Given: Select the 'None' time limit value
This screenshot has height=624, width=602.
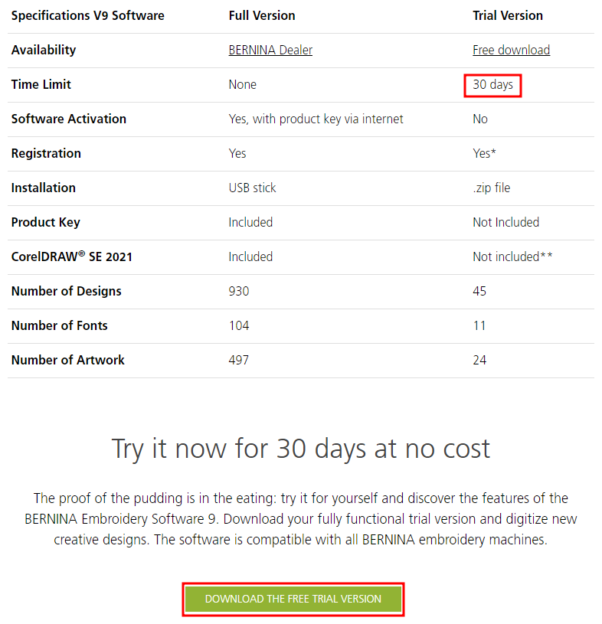Looking at the screenshot, I should pyautogui.click(x=243, y=85).
